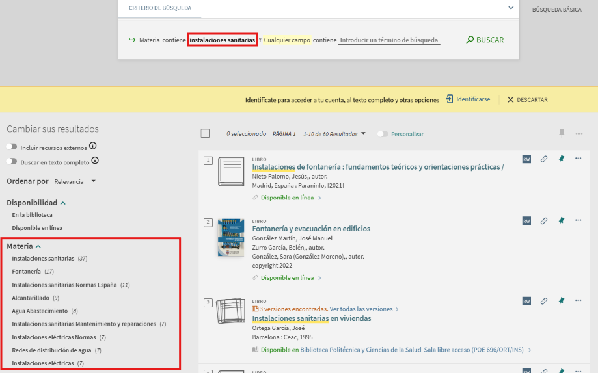Image resolution: width=598 pixels, height=373 pixels.
Task: Select result number 3 checkbox
Action: [x=208, y=303]
